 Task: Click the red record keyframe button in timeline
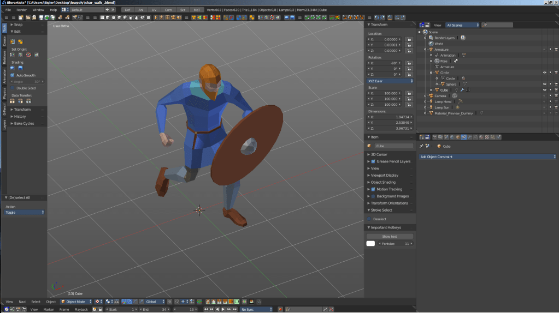pos(280,309)
